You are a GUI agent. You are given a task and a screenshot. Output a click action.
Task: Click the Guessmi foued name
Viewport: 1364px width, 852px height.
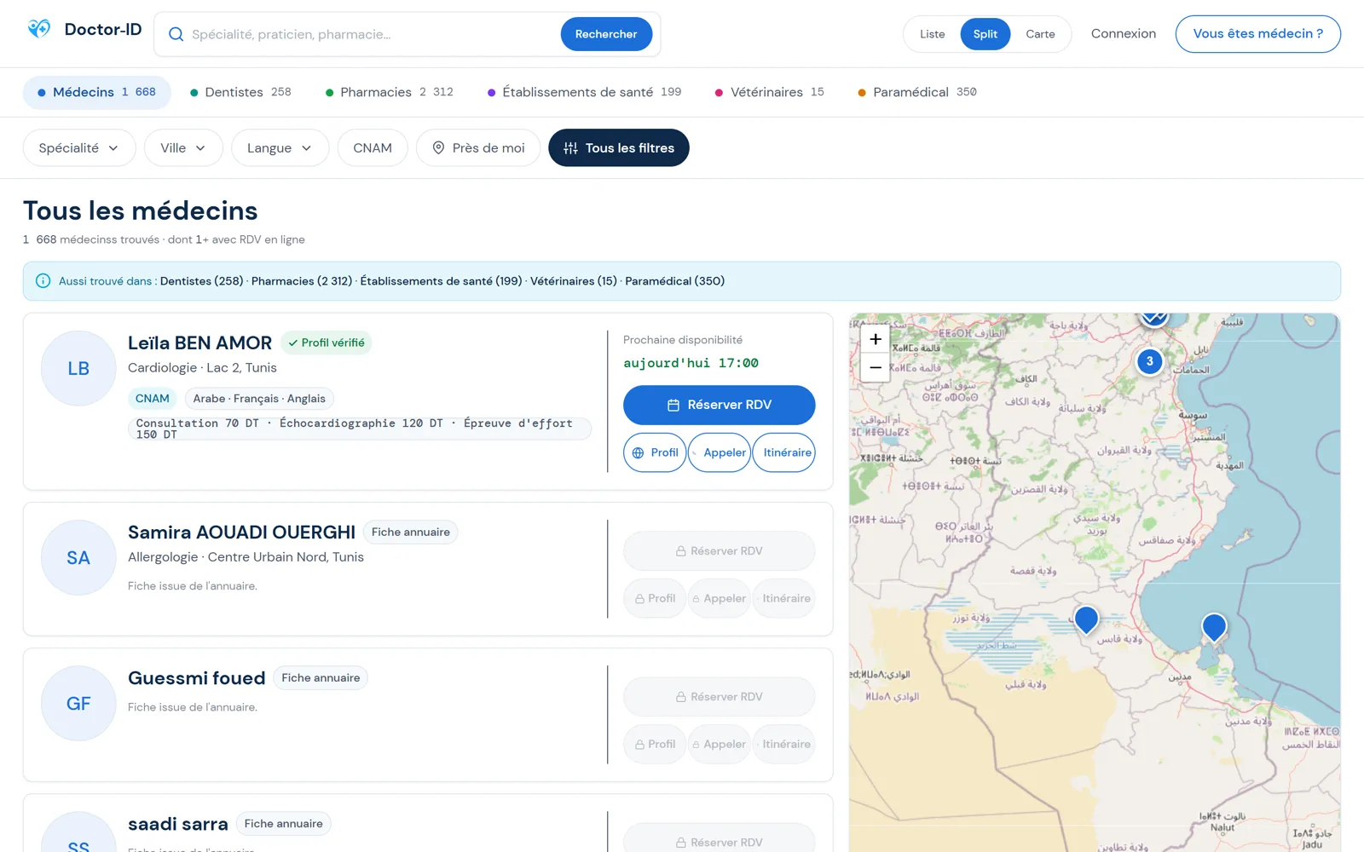pos(197,678)
